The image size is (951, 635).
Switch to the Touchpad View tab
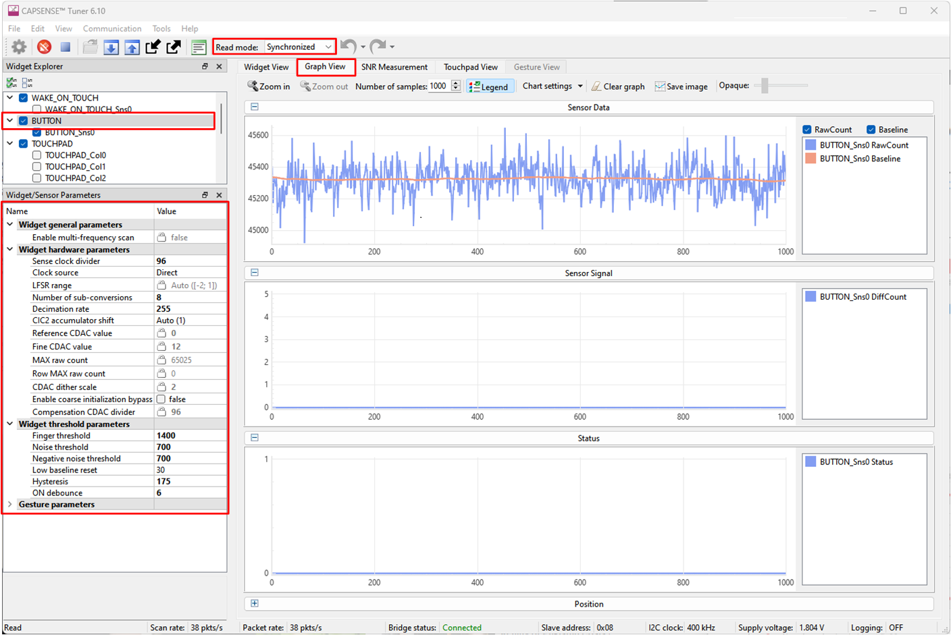pyautogui.click(x=471, y=67)
